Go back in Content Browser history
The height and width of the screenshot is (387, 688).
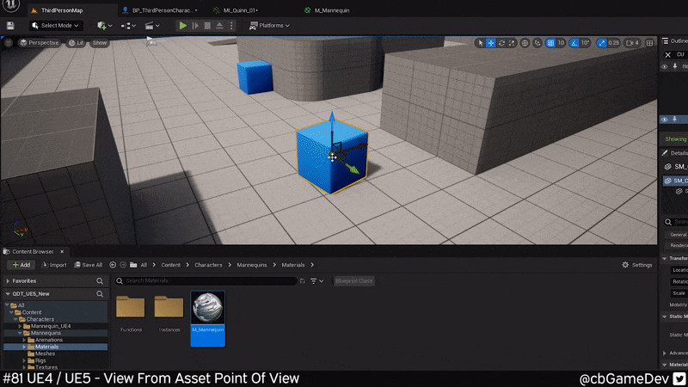pos(113,265)
